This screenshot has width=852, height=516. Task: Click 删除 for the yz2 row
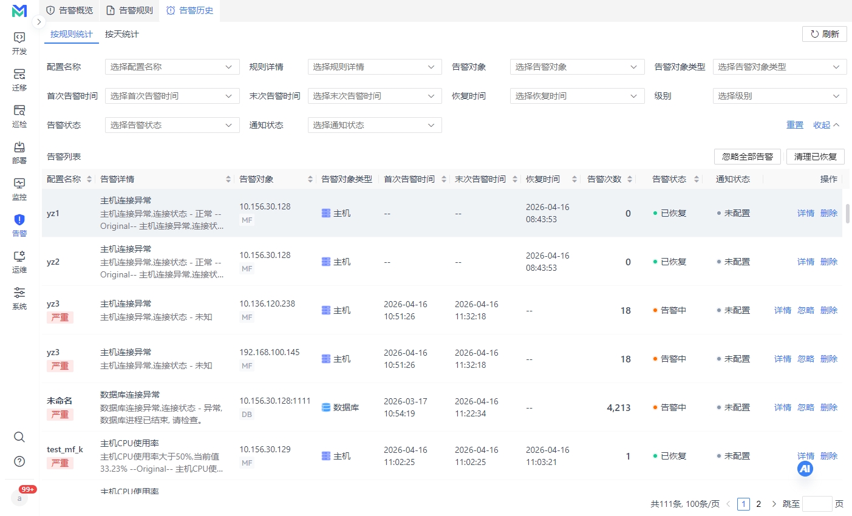tap(829, 262)
